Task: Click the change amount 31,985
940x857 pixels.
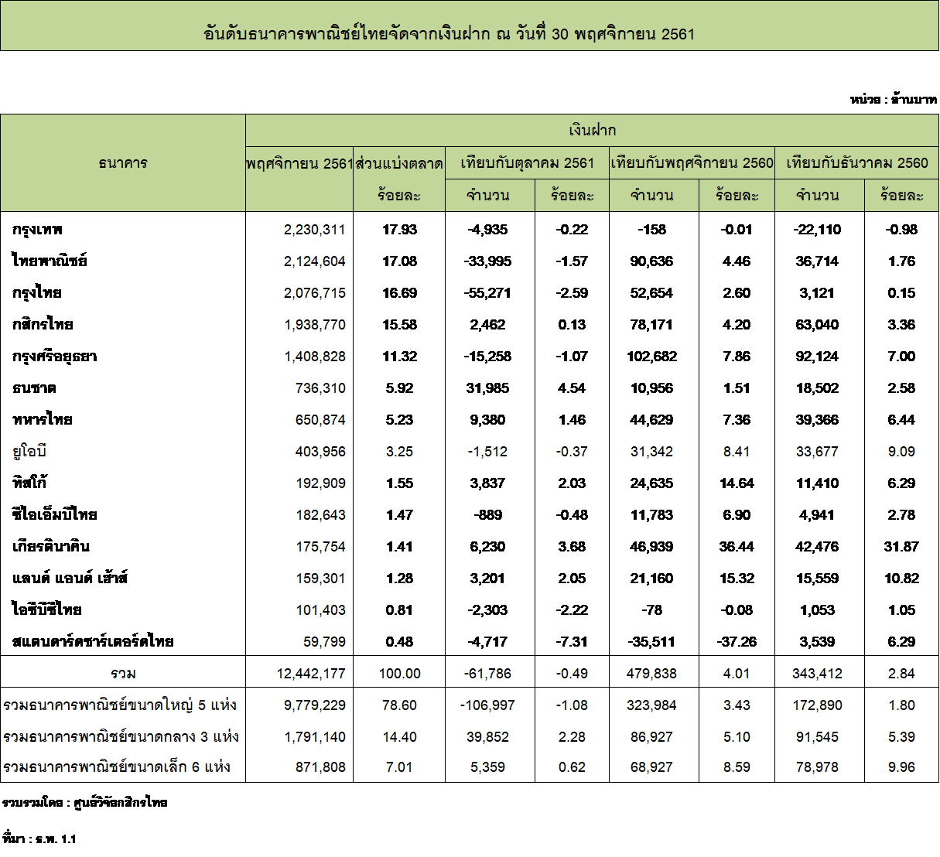Action: tap(487, 388)
